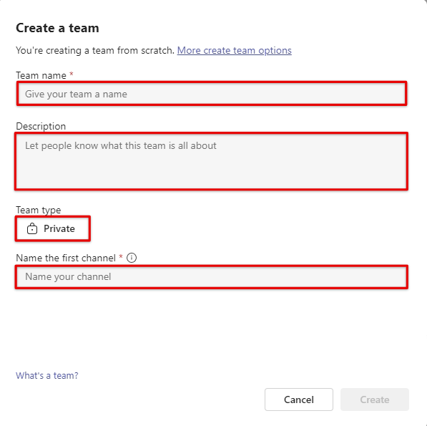Click the greyed-out Create button

pyautogui.click(x=375, y=400)
